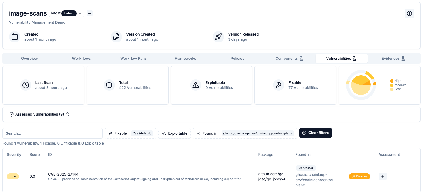Viewport: 423px width, 195px height.
Task: Click the High severity legend swatch
Action: click(x=392, y=81)
